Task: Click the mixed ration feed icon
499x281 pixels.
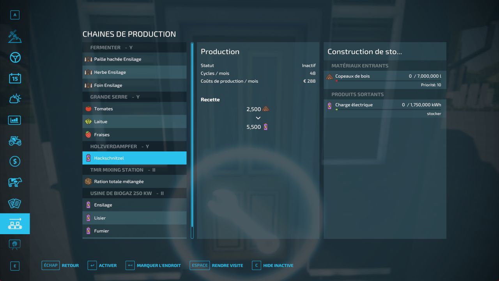Action: click(x=88, y=181)
